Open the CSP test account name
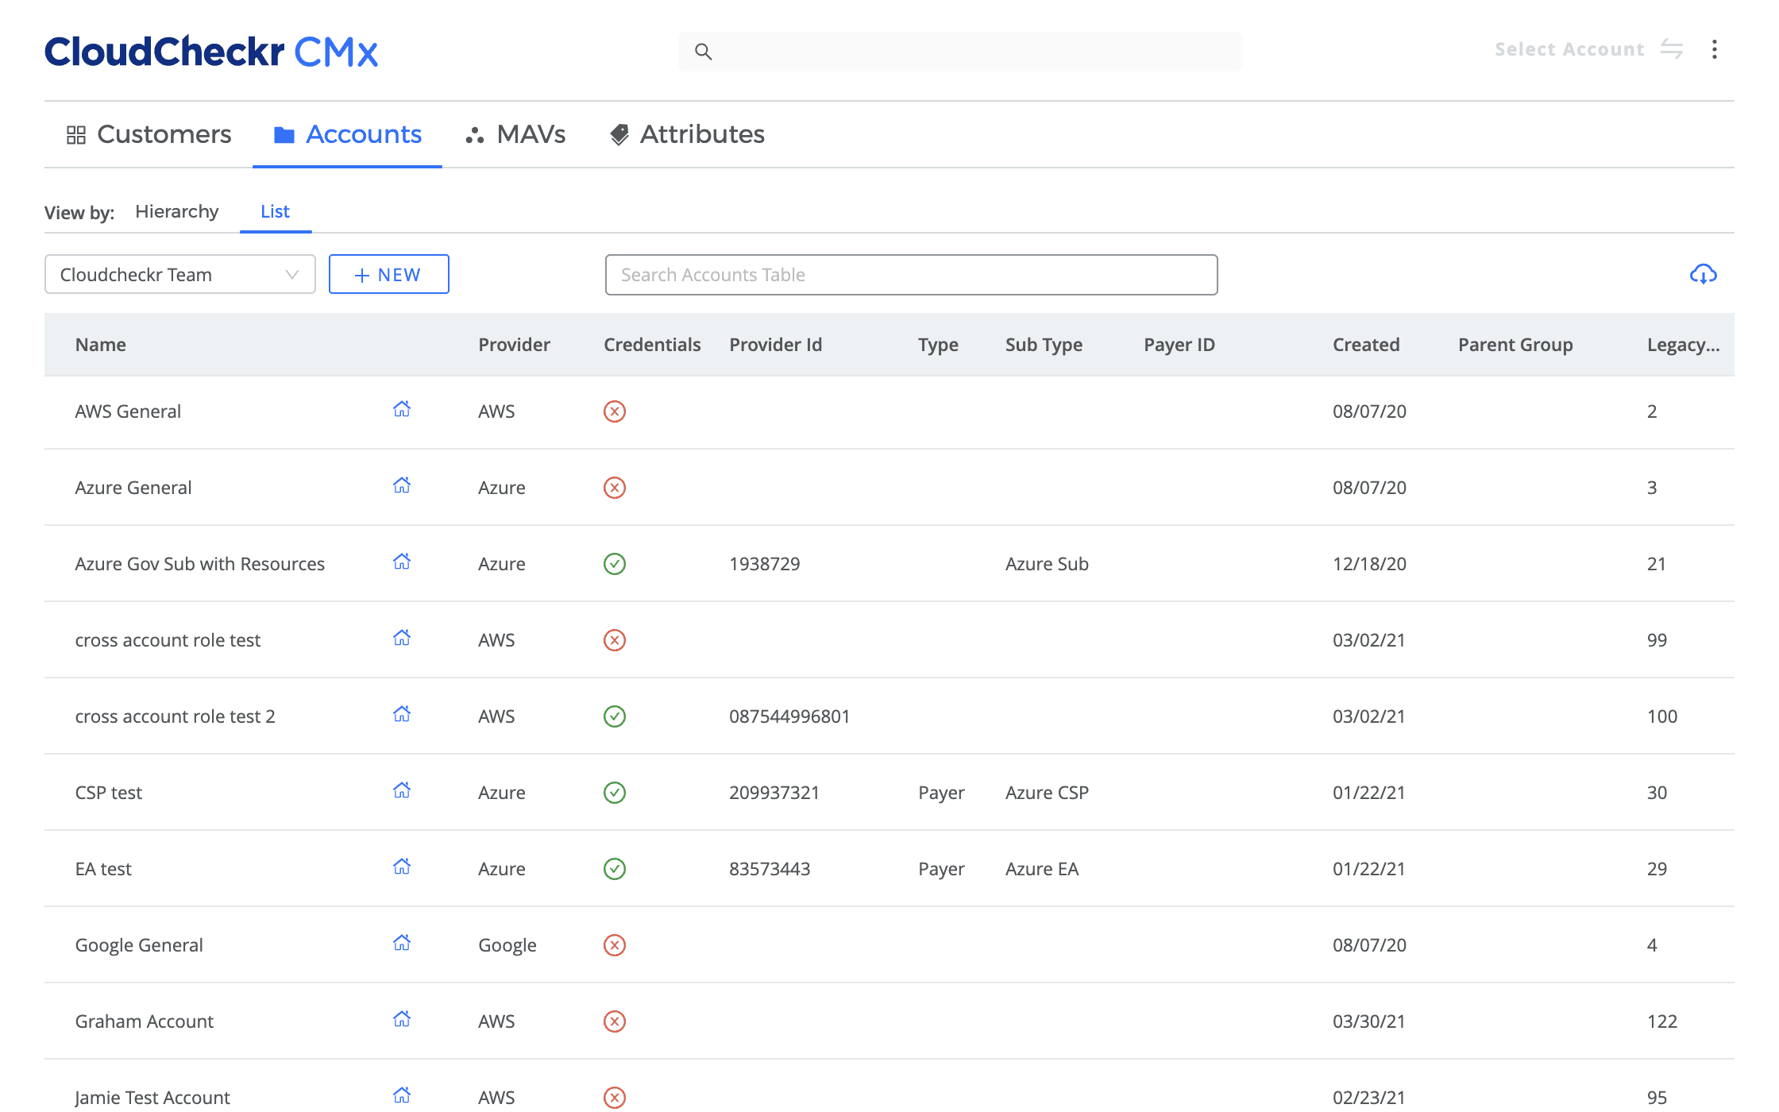This screenshot has width=1779, height=1112. pos(109,793)
